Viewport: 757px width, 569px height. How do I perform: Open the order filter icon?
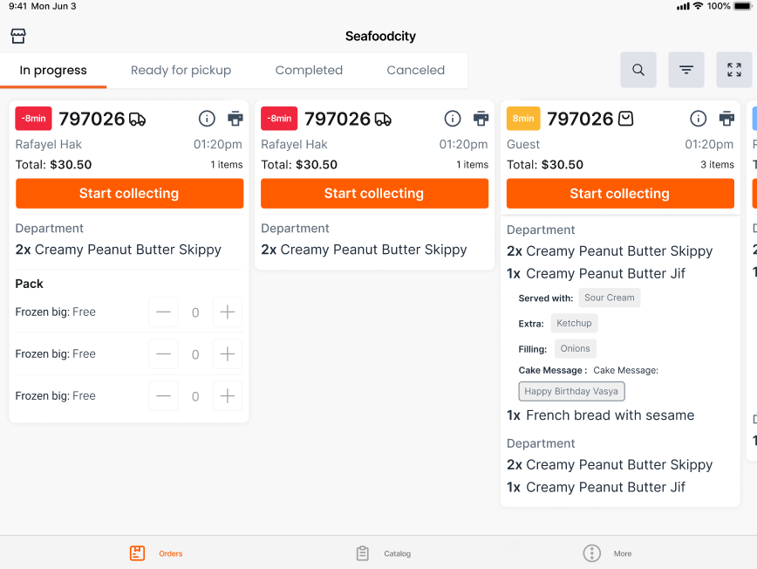coord(686,70)
